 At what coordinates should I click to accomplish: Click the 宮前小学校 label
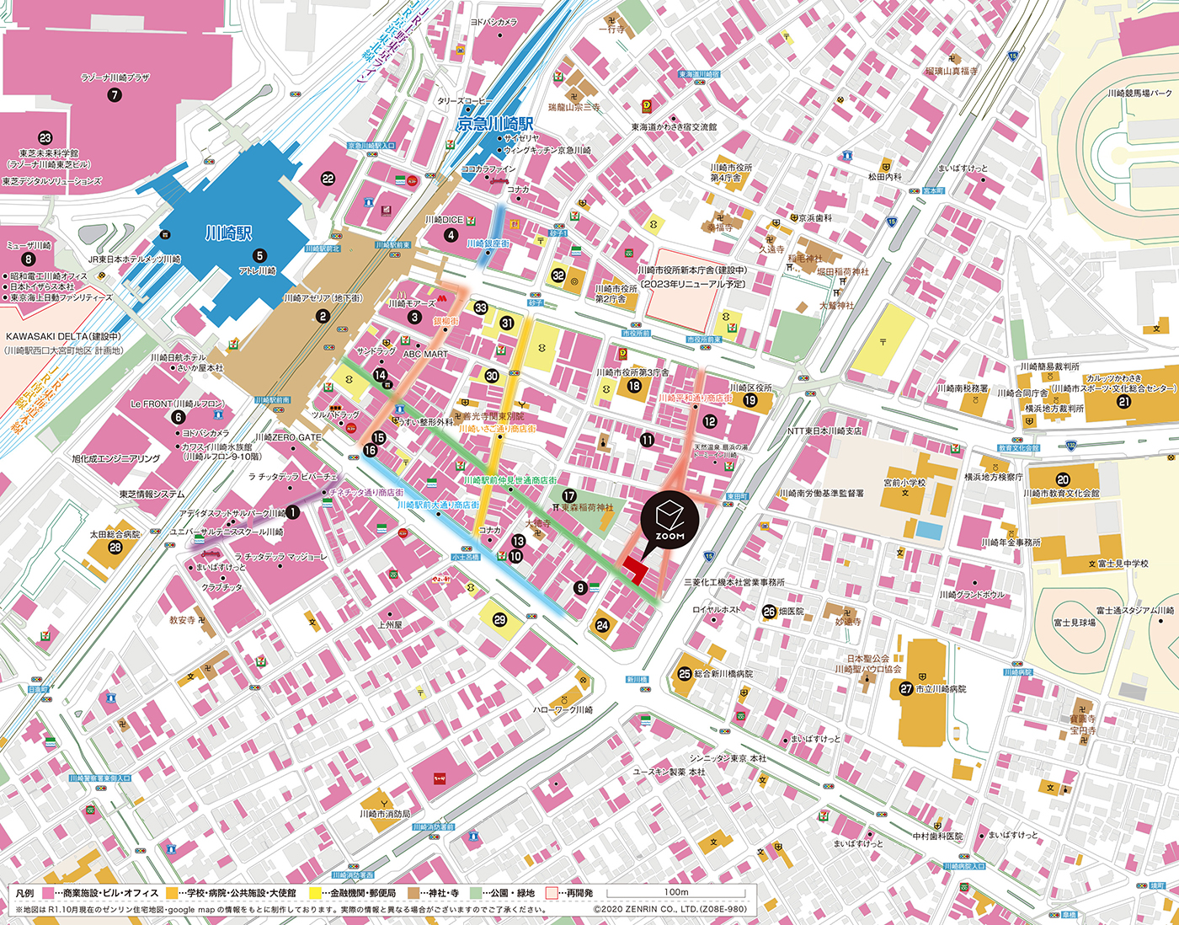904,483
